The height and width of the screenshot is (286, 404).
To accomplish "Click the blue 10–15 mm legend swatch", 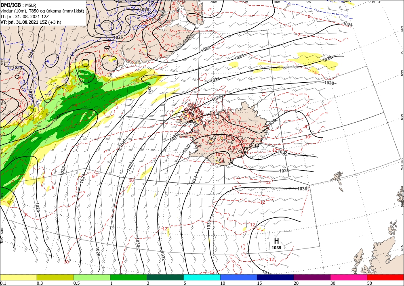I will coord(239,277).
